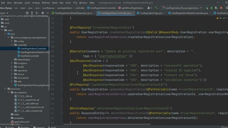Click uvsoftgroup breadcrumb in navigation bar
This screenshot has height=128, width=228.
click(x=48, y=8)
